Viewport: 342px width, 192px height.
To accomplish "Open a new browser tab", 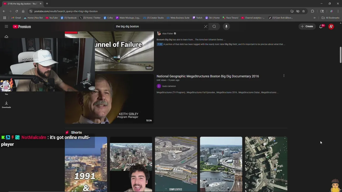I will pyautogui.click(x=47, y=3).
